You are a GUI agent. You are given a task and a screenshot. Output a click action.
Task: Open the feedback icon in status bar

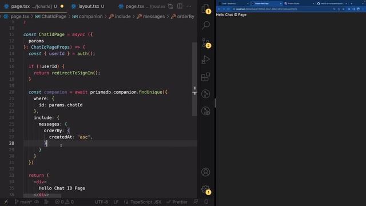coord(196,202)
